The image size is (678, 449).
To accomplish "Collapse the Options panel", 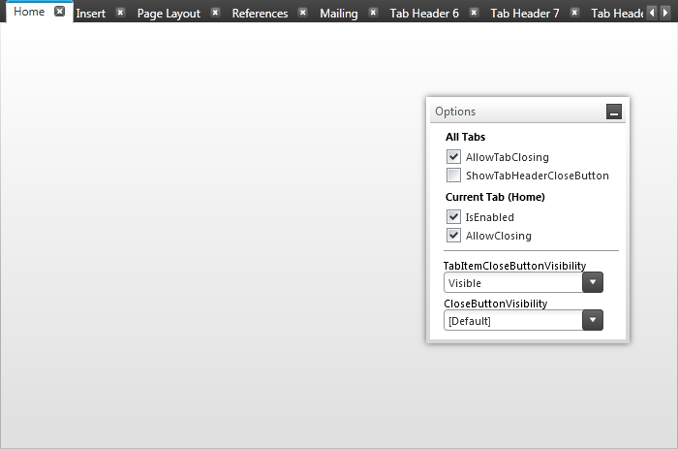I will pos(613,112).
